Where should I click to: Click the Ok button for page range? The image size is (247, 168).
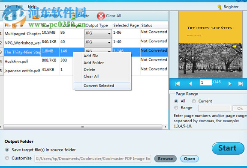(x=240, y=108)
